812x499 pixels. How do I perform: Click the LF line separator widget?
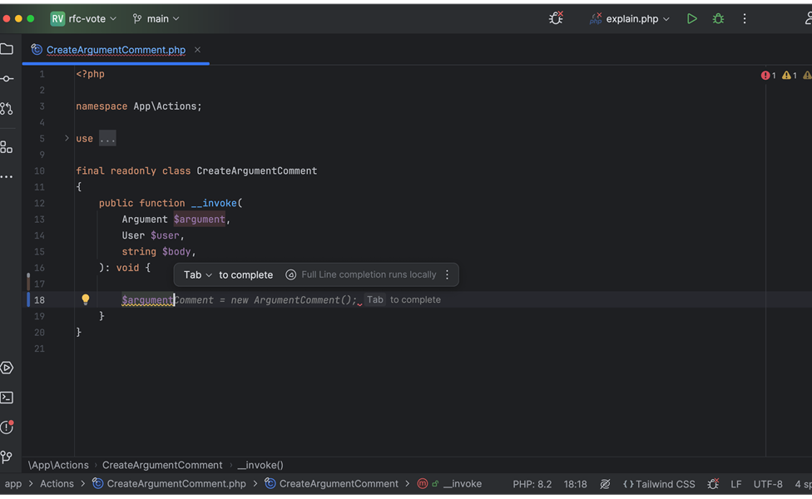pyautogui.click(x=735, y=484)
